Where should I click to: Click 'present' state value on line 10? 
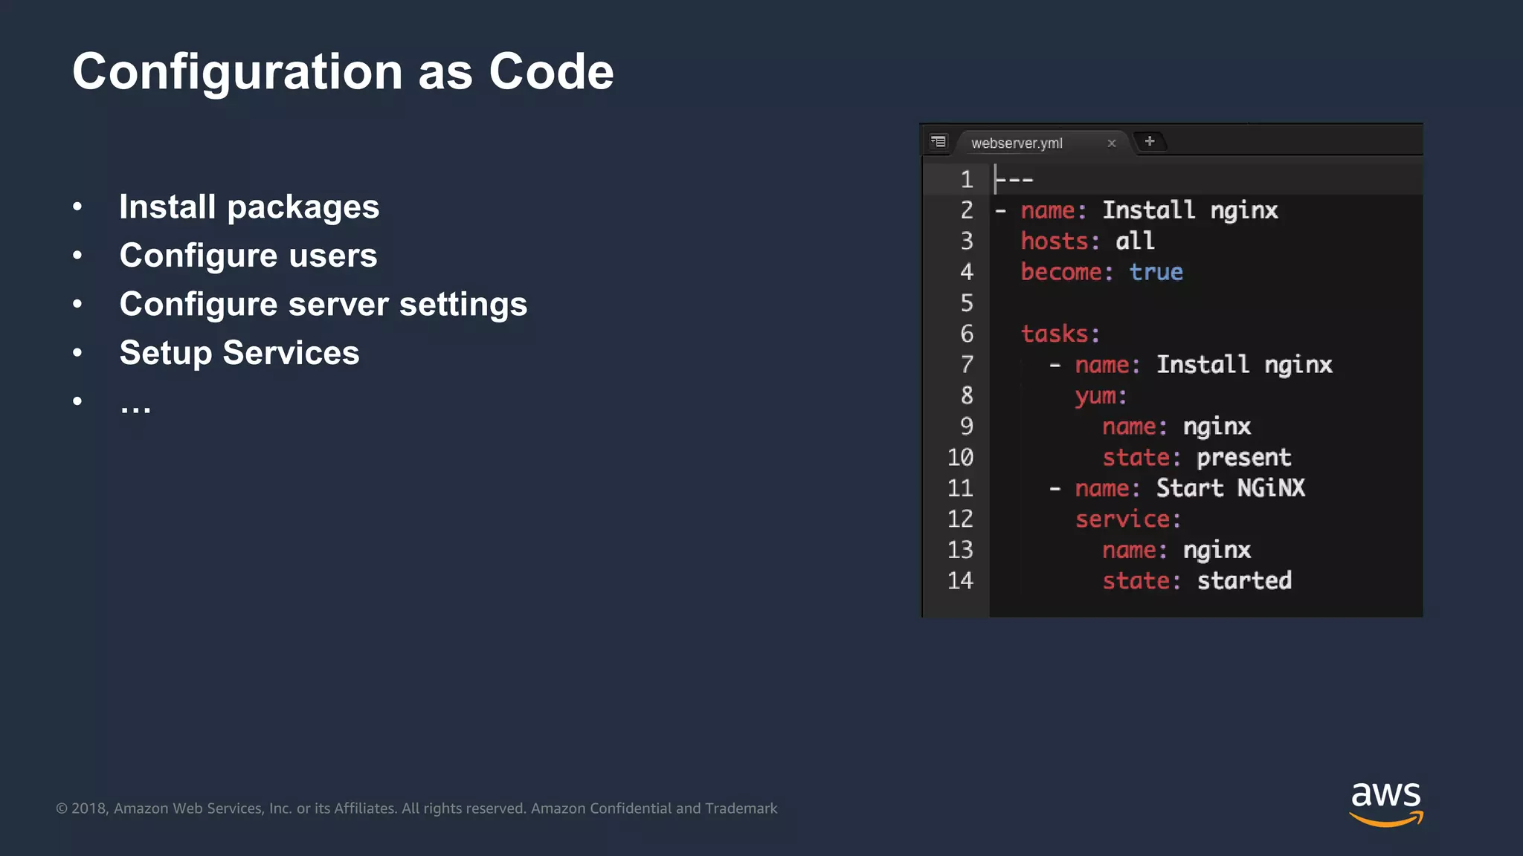(x=1243, y=457)
